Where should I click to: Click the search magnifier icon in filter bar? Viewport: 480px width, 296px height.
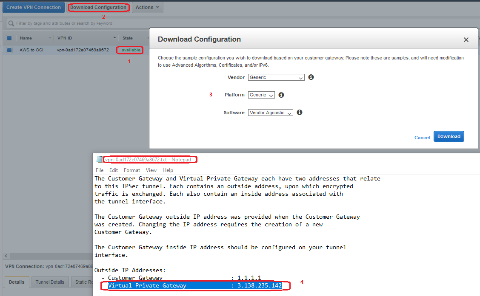click(11, 23)
